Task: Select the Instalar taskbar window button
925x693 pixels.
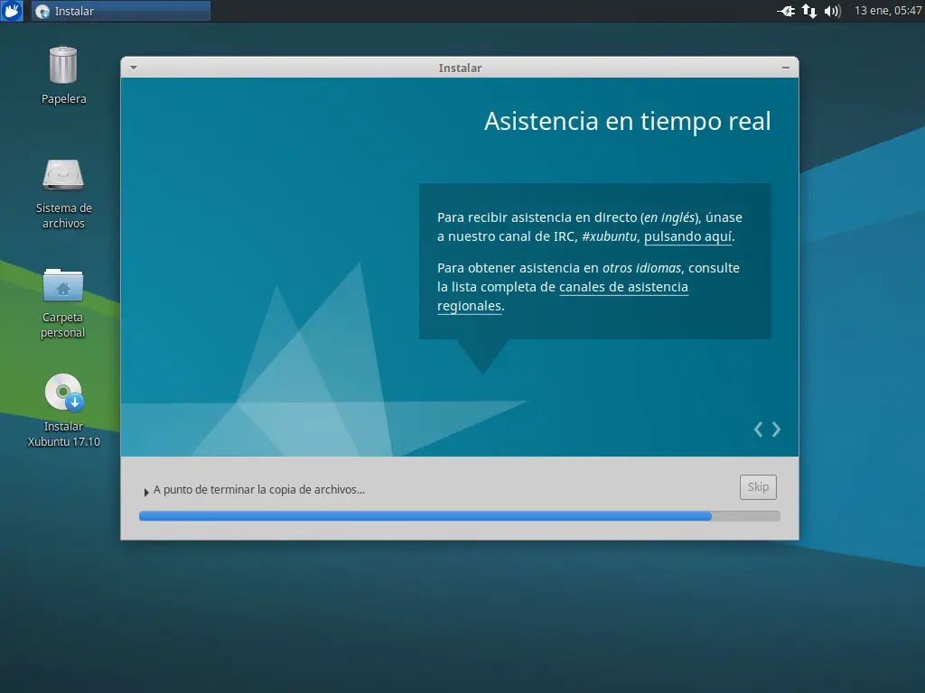Action: pos(121,11)
